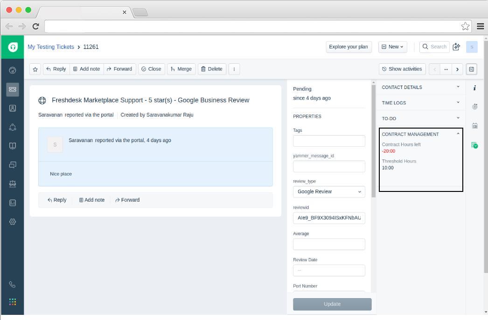The width and height of the screenshot is (488, 320).
Task: Click the properties panel scrollbar
Action: (374, 141)
